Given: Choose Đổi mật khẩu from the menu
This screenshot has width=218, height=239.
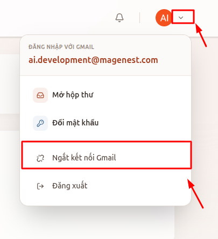Looking at the screenshot, I should point(106,123).
